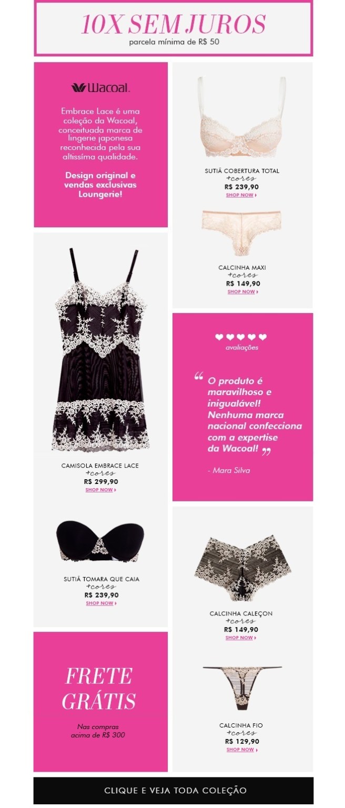Viewport: 345px width, 808px height.
Task: Click Shop Now under Sutiã Cobertura Total
Action: point(241,195)
